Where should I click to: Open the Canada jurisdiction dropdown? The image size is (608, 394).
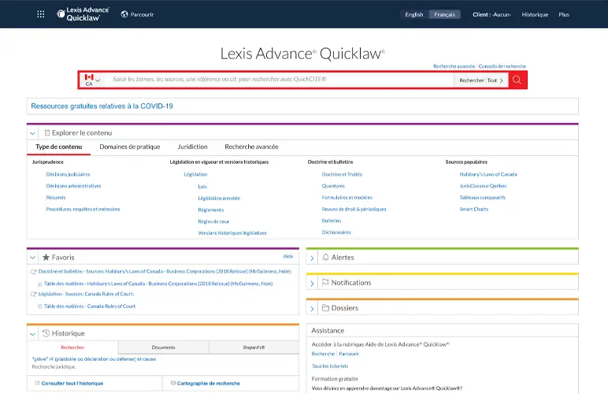coord(91,80)
